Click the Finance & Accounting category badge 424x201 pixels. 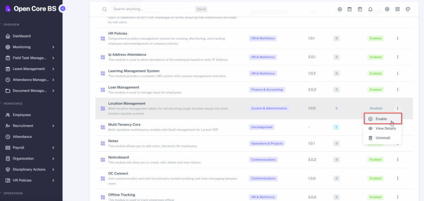click(267, 90)
